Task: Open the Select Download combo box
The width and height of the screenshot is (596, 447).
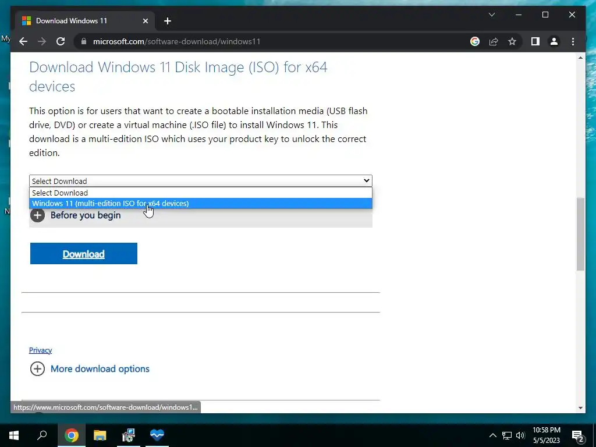Action: [x=201, y=181]
